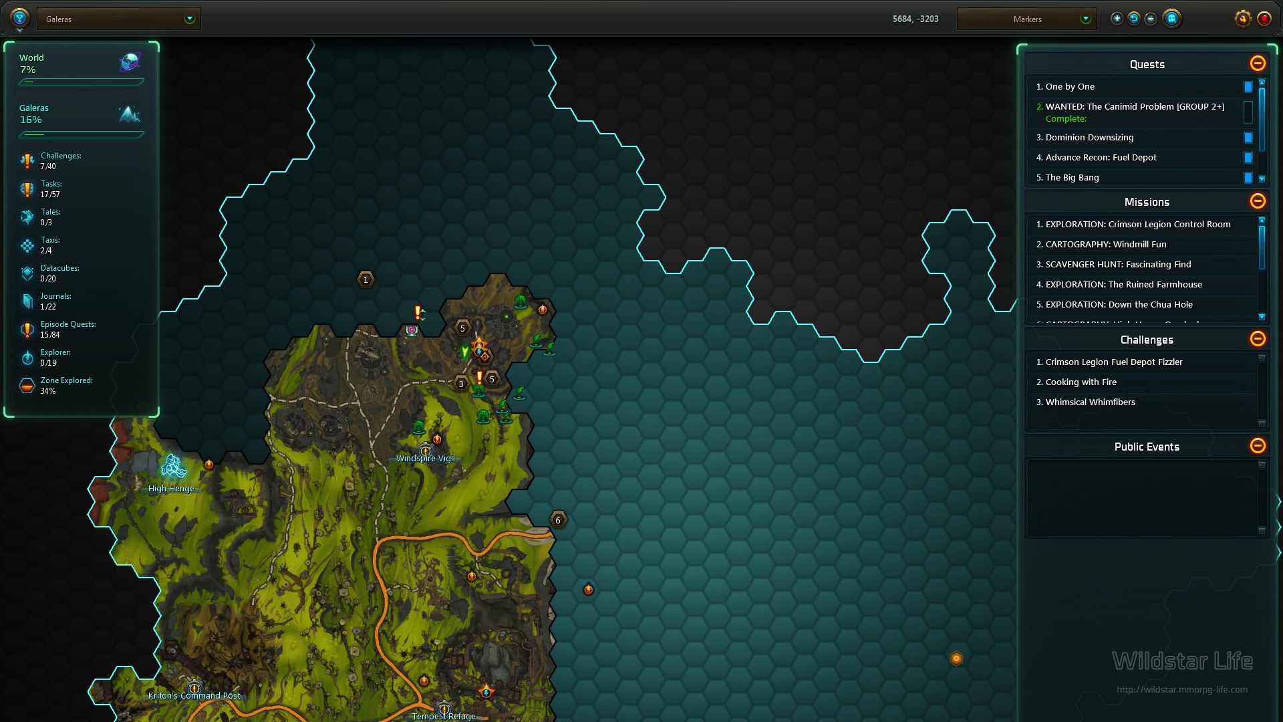
Task: Click map marker number 1
Action: click(x=366, y=279)
